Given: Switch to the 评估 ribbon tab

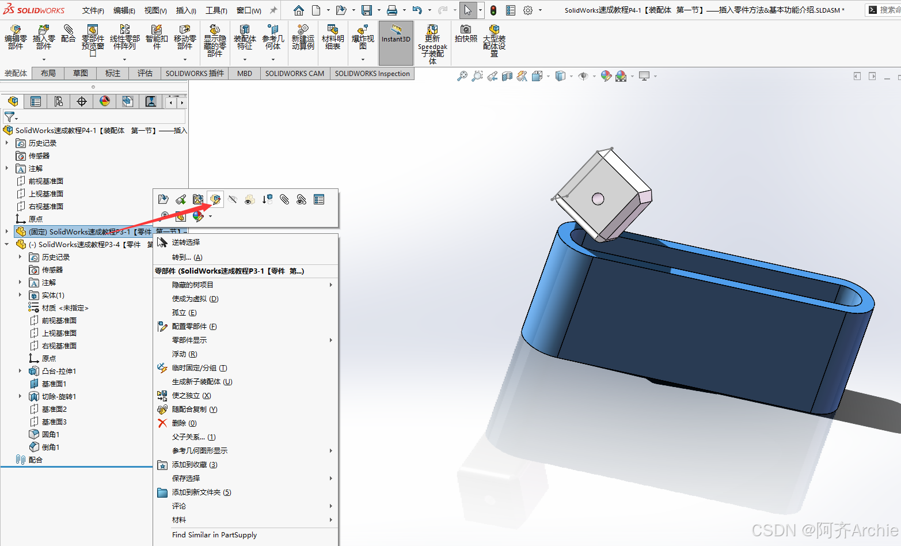Looking at the screenshot, I should click(x=145, y=73).
